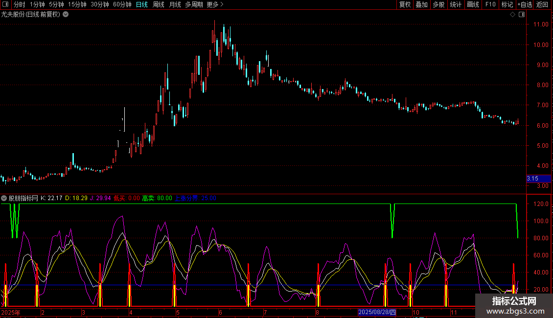This screenshot has width=553, height=318.
Task: Click the 返回 back button
Action: pos(542,5)
